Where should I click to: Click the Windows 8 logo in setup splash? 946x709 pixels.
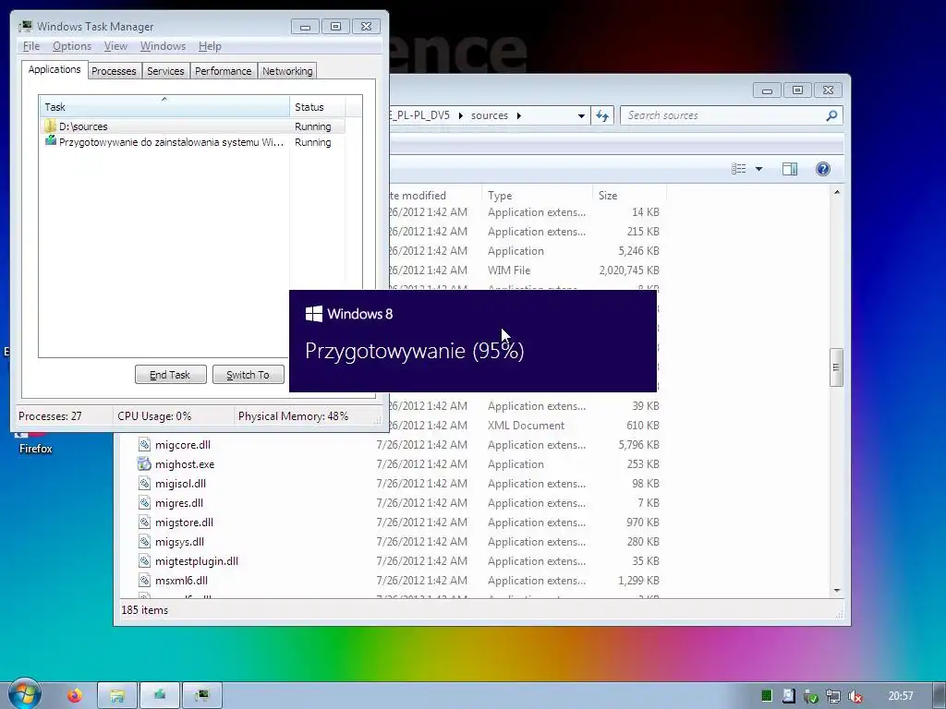tap(314, 314)
